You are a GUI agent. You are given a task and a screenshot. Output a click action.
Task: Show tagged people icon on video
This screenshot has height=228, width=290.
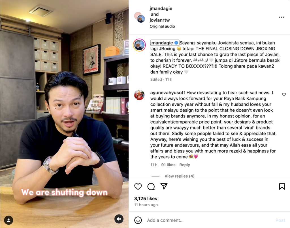pyautogui.click(x=8, y=220)
